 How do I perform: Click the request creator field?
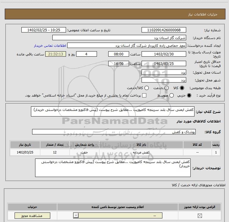click(x=127, y=46)
